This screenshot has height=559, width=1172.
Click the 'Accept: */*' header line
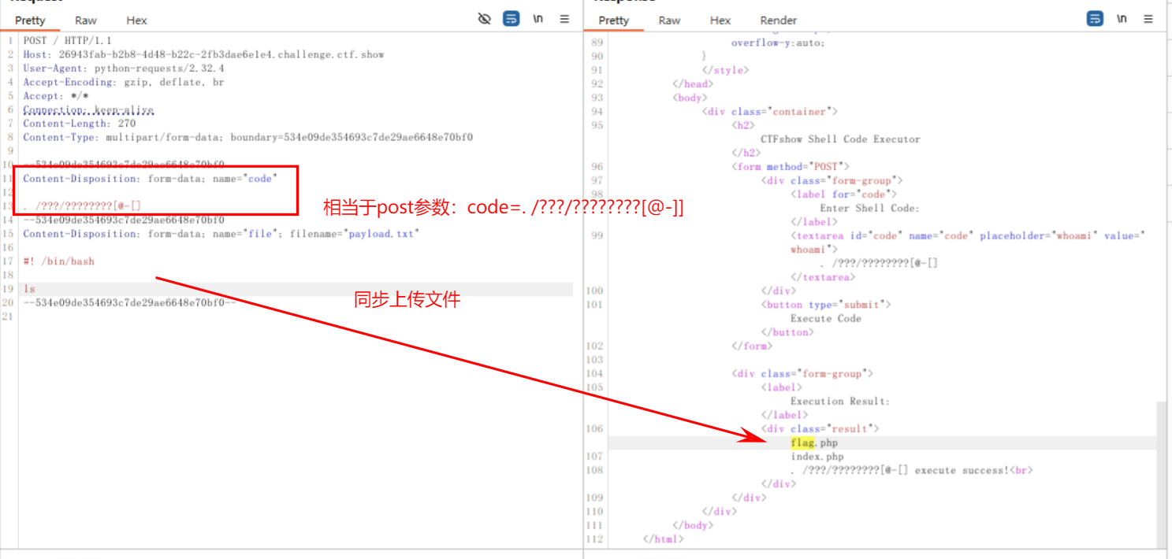pyautogui.click(x=55, y=96)
